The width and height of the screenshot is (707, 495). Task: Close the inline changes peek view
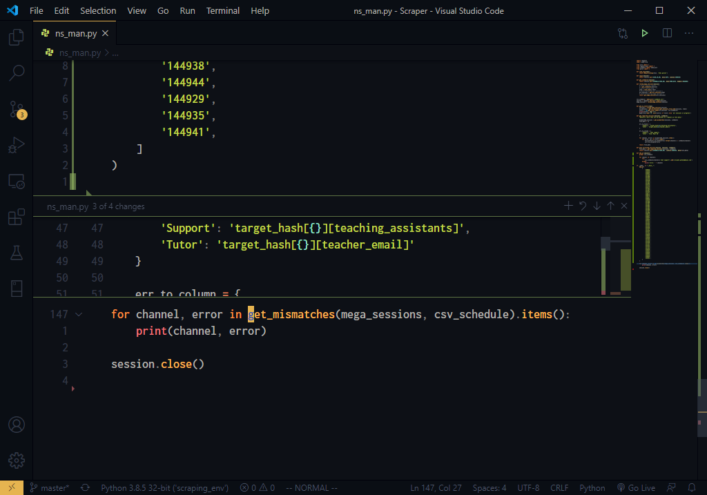(624, 206)
